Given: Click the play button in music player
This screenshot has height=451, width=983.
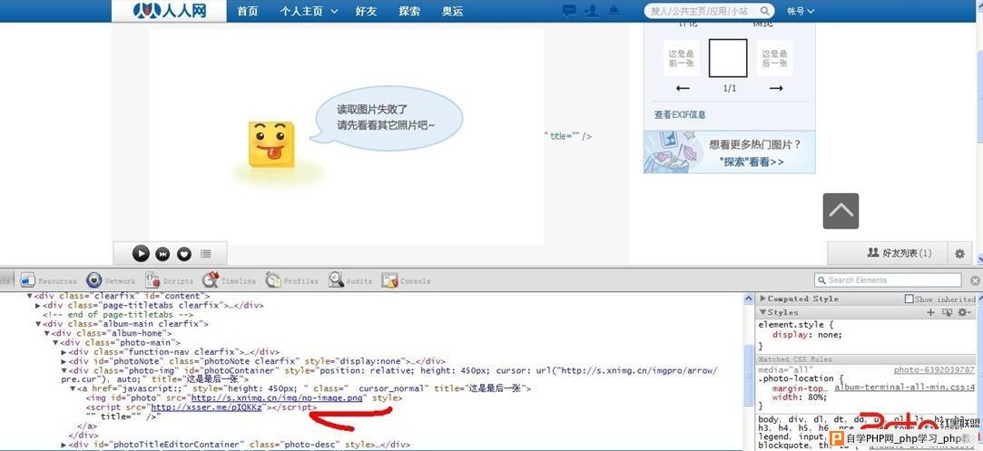Looking at the screenshot, I should (141, 254).
